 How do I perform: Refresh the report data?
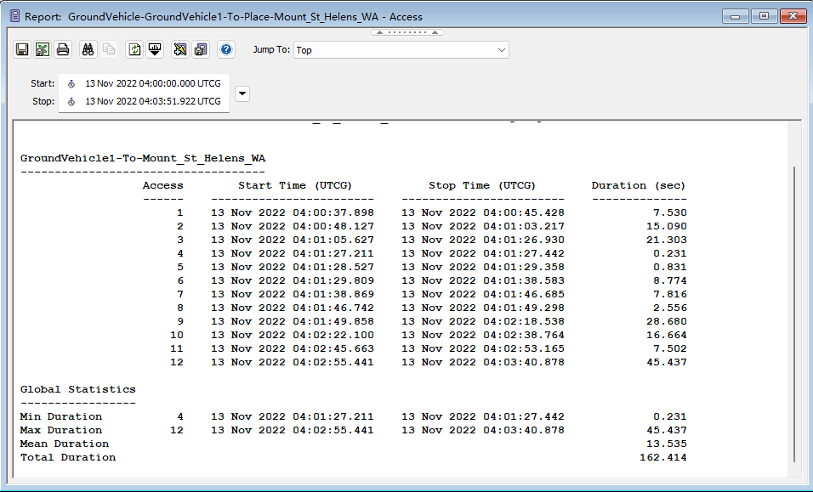[x=134, y=50]
